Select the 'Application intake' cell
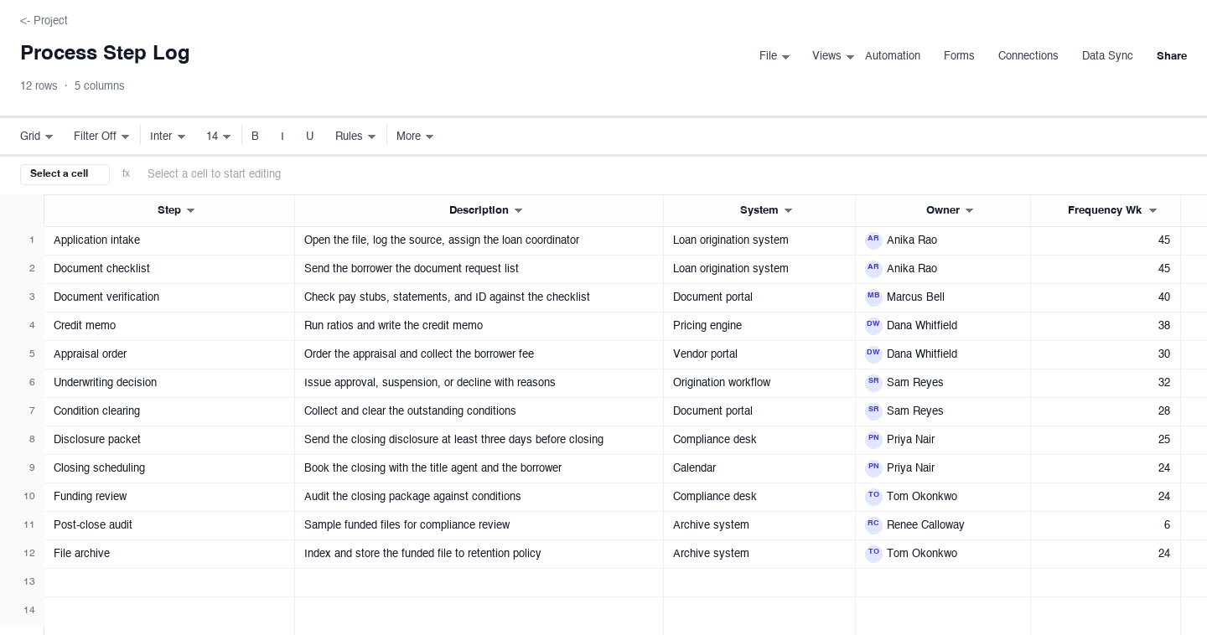This screenshot has height=635, width=1207. [169, 240]
